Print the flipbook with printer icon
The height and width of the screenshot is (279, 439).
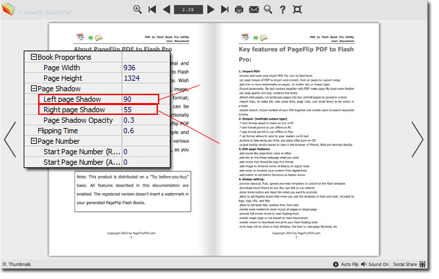pos(239,10)
